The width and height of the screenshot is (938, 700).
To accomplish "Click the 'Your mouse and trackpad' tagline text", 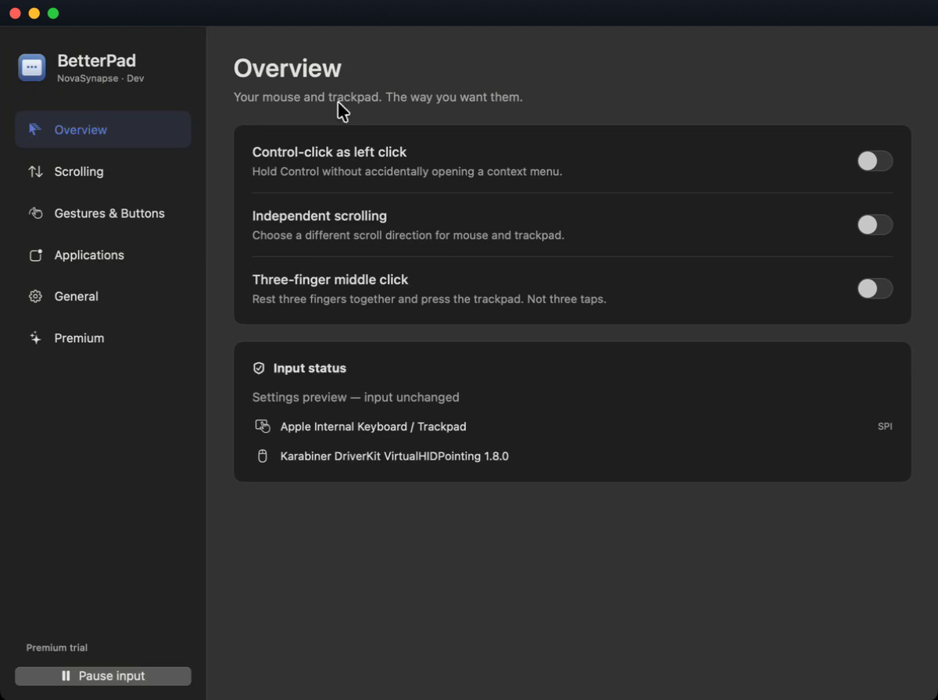I will click(378, 98).
